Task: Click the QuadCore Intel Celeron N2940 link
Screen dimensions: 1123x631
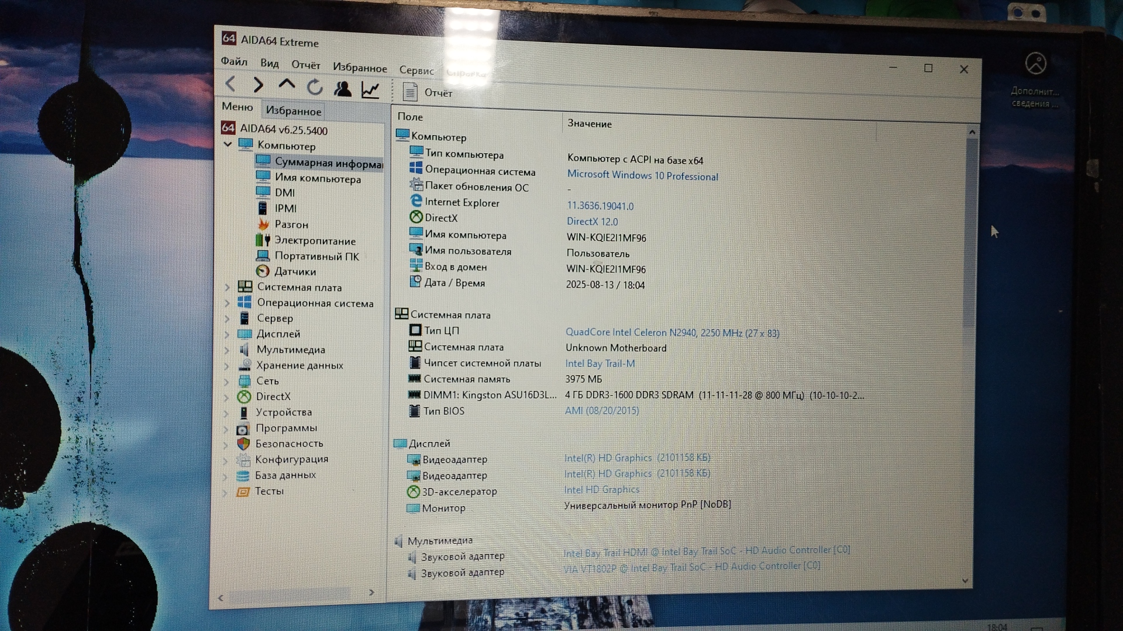Action: (672, 332)
